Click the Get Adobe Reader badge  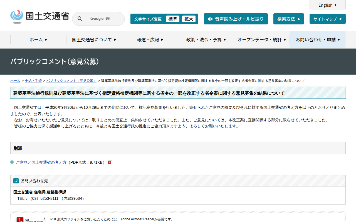pos(31,219)
